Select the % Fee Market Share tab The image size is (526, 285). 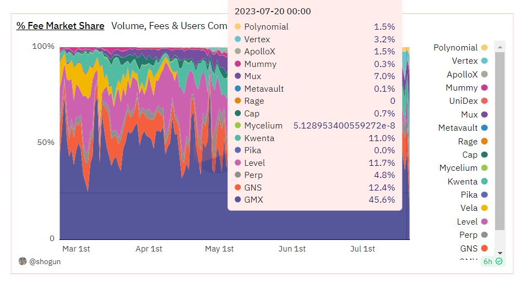point(60,25)
